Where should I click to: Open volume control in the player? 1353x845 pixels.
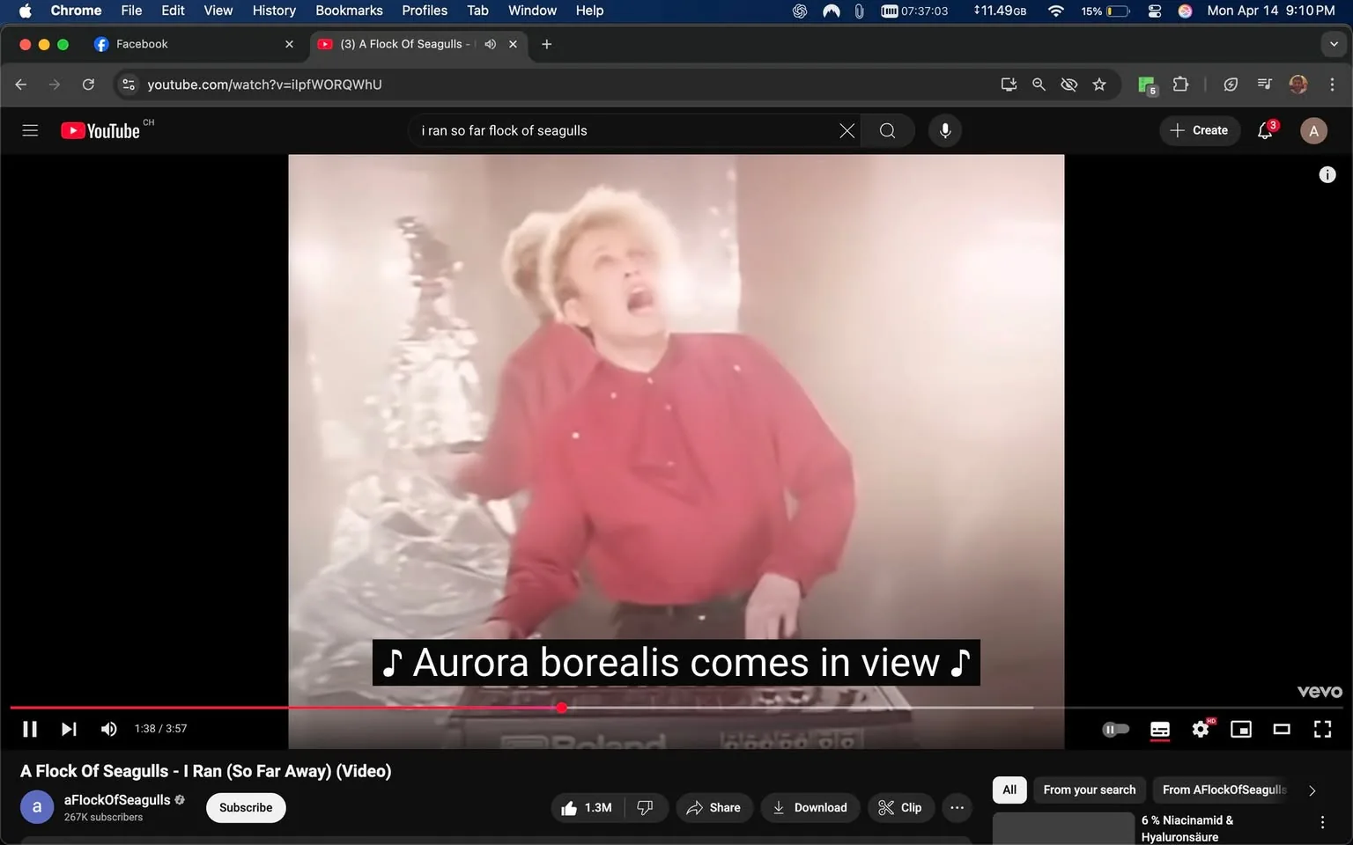[x=108, y=729]
